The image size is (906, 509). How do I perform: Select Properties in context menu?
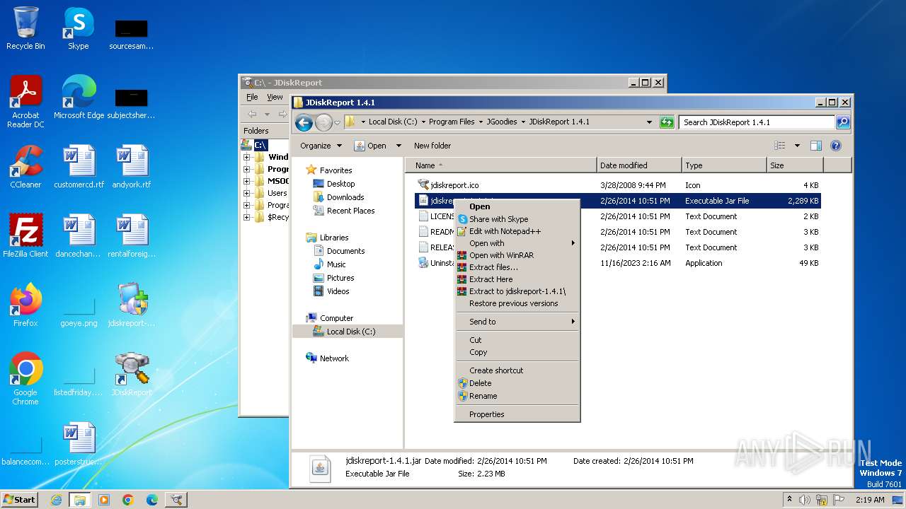(517, 414)
